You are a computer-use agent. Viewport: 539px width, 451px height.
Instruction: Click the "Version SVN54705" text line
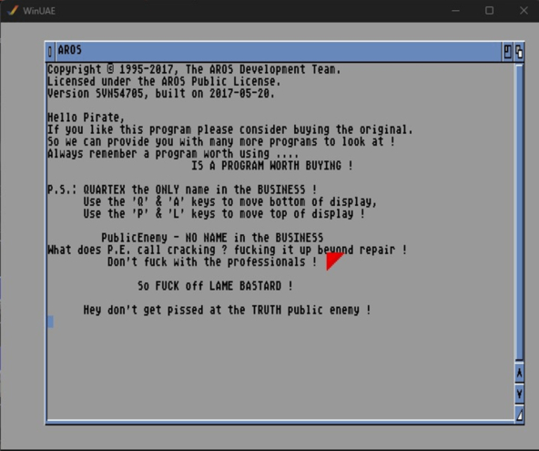tap(161, 94)
